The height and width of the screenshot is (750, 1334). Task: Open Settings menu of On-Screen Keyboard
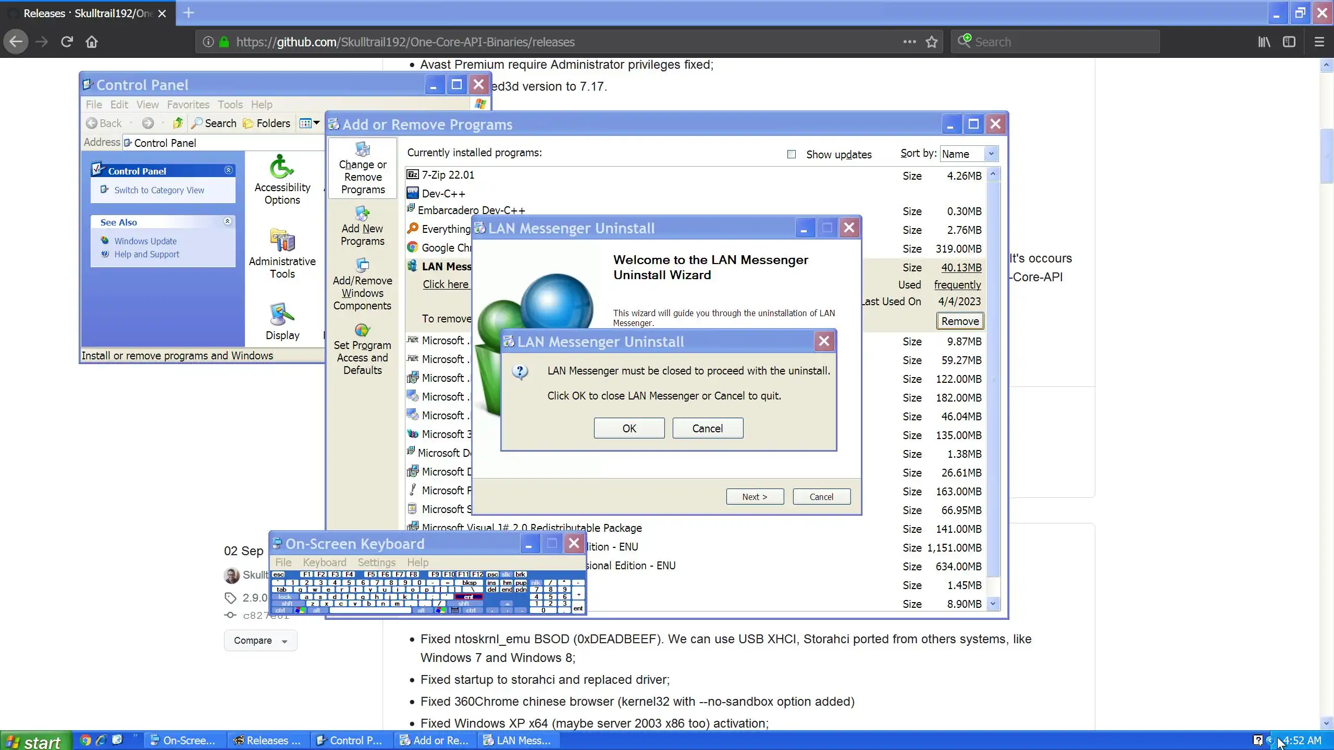point(376,562)
